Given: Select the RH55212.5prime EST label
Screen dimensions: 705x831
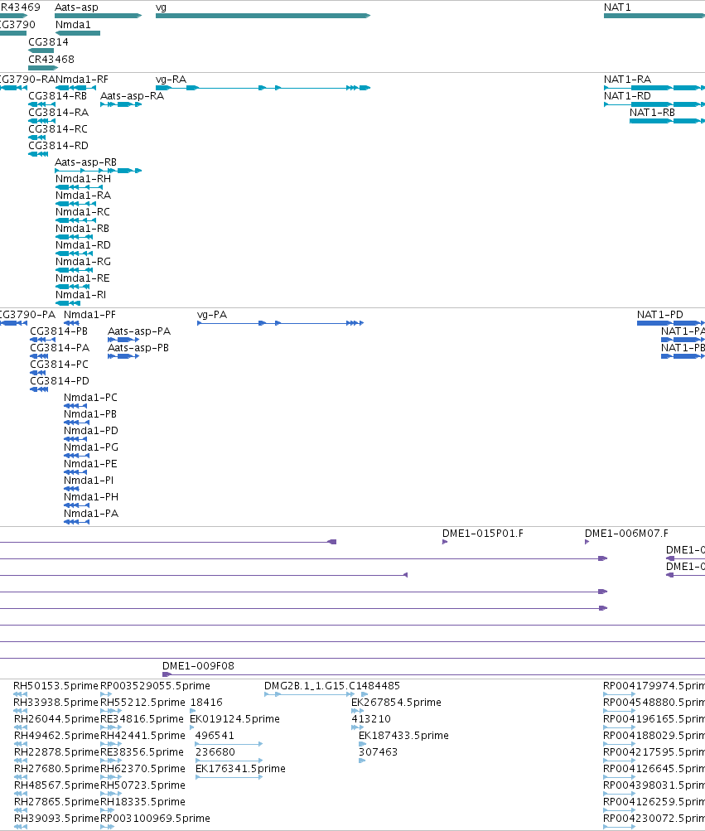Looking at the screenshot, I should coord(142,703).
